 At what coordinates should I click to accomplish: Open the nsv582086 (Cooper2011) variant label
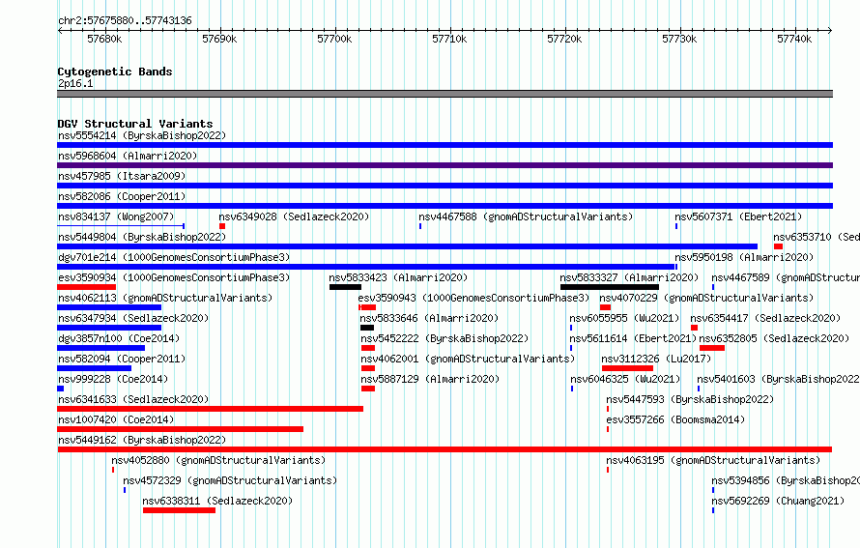[x=122, y=196]
